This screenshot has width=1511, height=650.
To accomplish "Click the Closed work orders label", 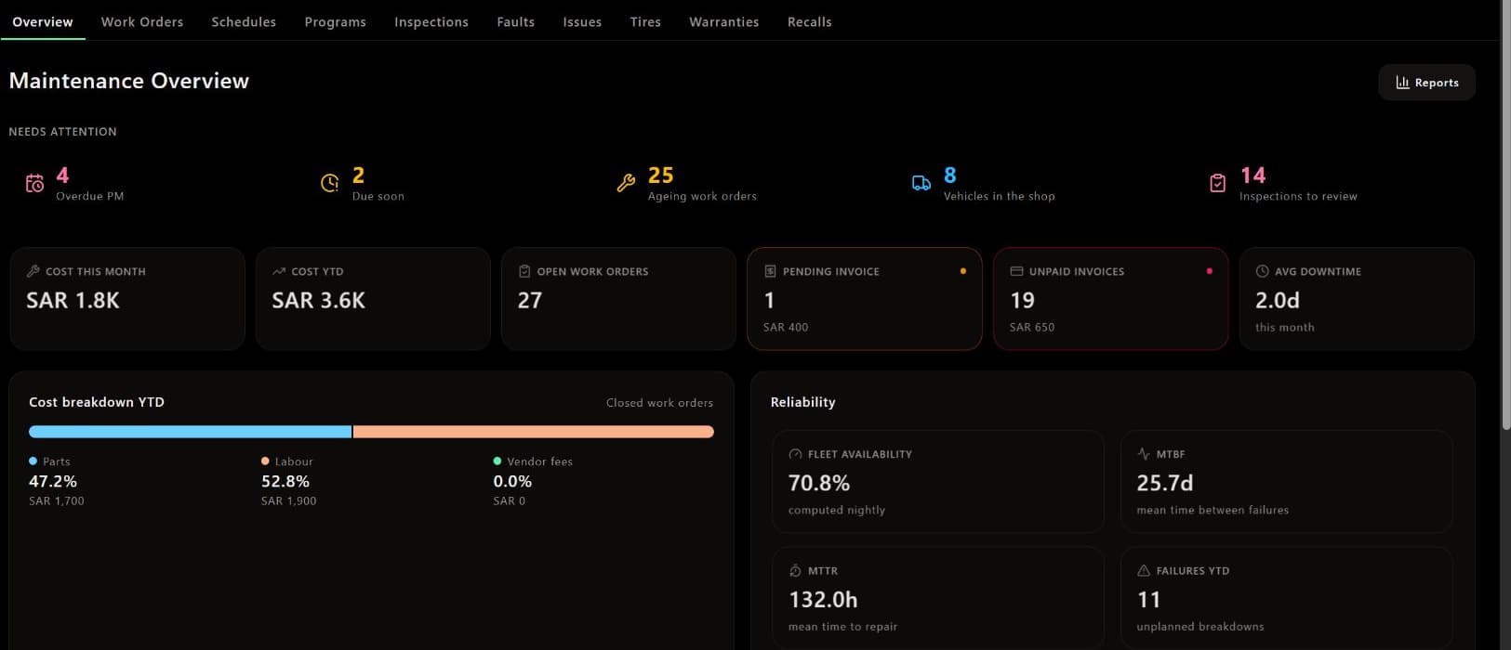I will pyautogui.click(x=659, y=403).
